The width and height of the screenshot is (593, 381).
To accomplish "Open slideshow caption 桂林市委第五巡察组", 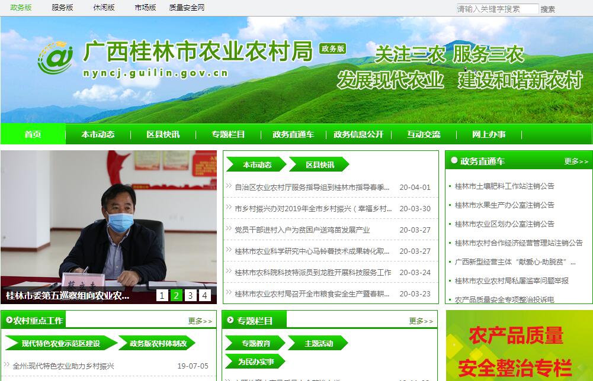I will click(x=68, y=296).
